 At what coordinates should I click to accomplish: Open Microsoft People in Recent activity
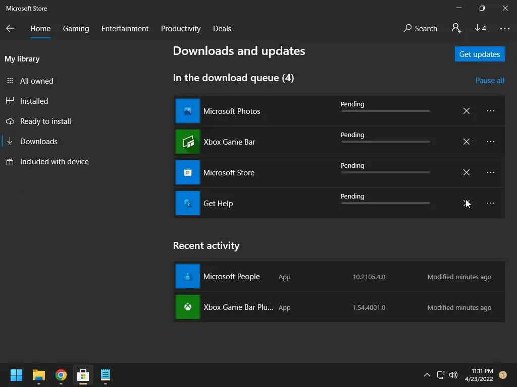point(339,277)
